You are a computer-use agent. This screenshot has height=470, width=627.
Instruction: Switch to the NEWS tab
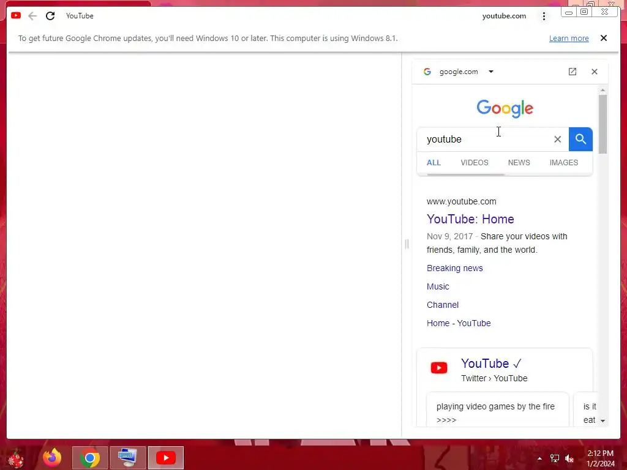coord(519,163)
